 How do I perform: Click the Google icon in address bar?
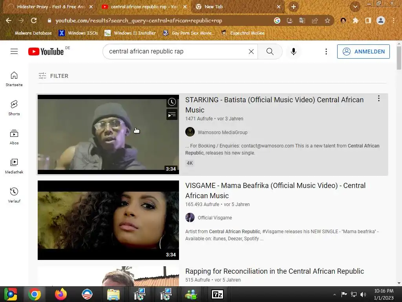277,20
